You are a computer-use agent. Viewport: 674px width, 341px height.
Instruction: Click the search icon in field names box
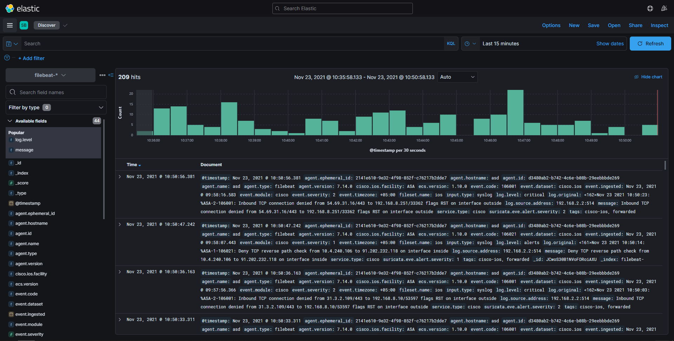(13, 92)
